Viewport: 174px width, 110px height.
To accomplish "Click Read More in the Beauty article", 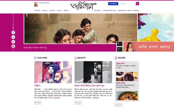I will click(x=96, y=98).
